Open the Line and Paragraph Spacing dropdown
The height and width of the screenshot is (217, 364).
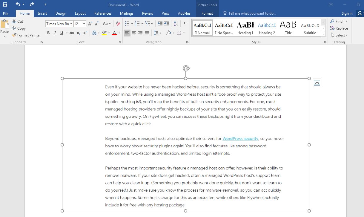coord(156,33)
